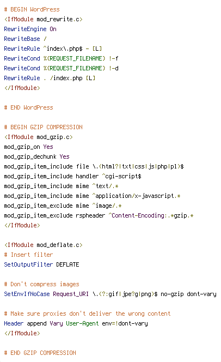
Task: Click 'Yes' after mod_gzip_dechunk
Action: coord(65,157)
